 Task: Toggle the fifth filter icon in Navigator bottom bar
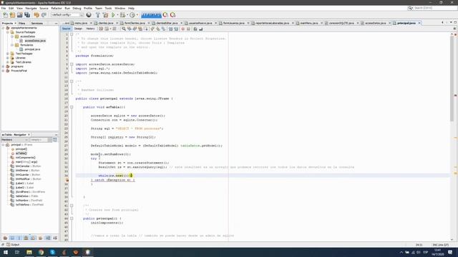tap(33, 238)
